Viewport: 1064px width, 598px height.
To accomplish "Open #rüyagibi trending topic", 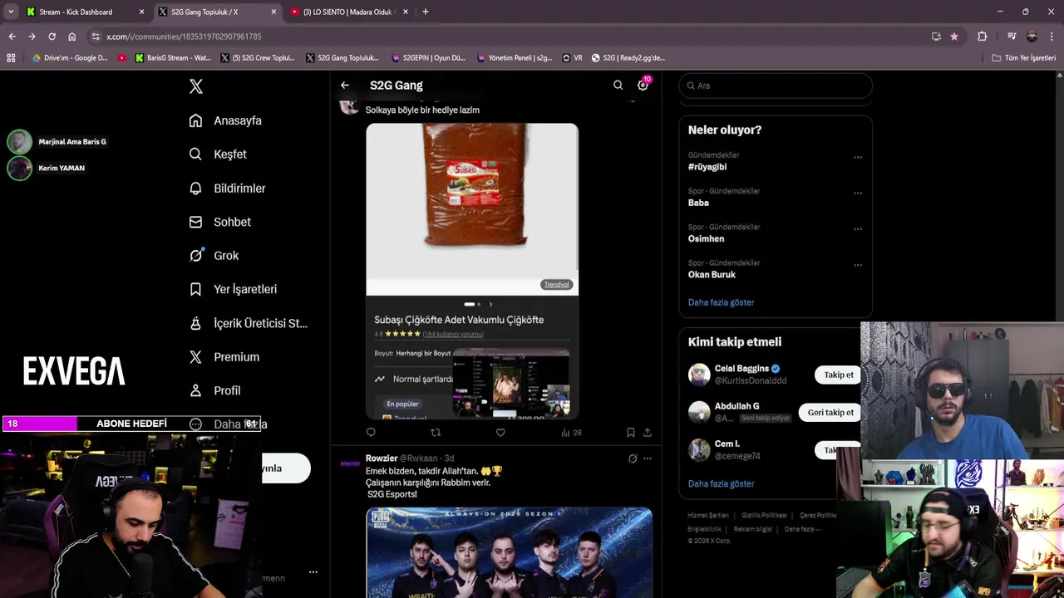I will (707, 167).
